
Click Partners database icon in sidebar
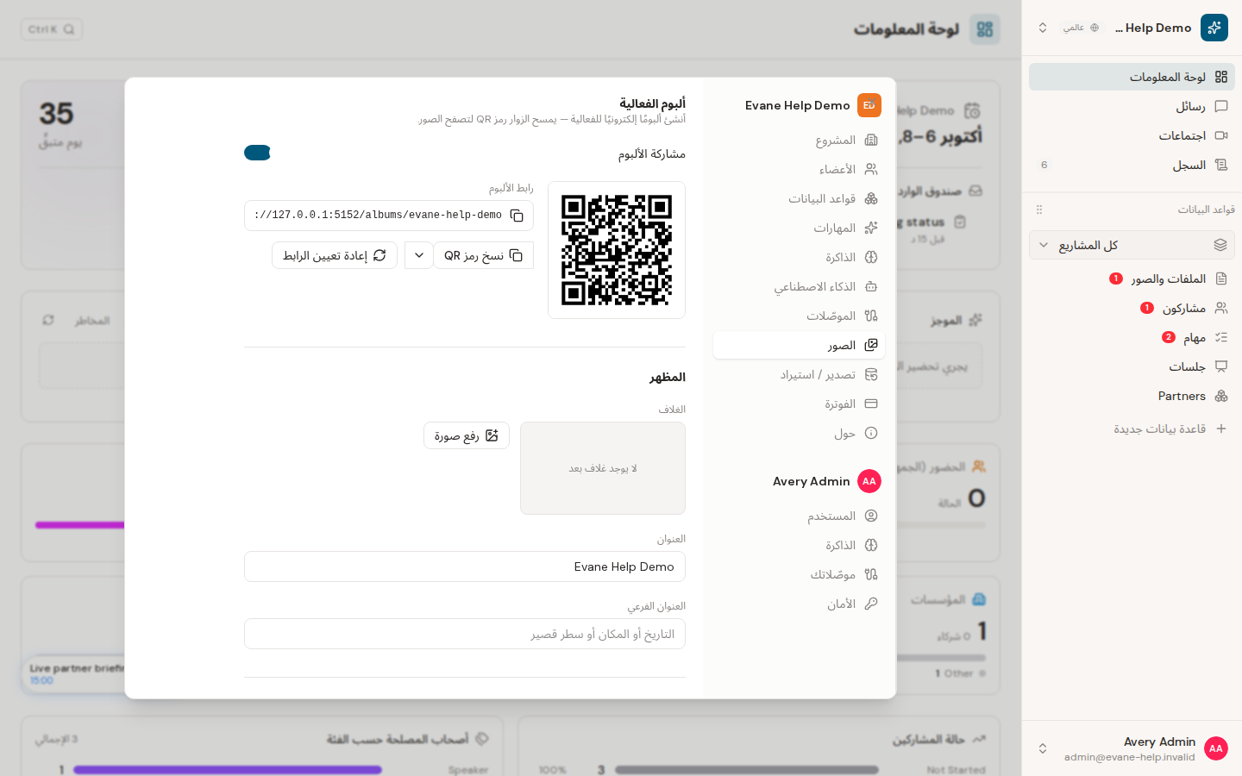pyautogui.click(x=1221, y=396)
